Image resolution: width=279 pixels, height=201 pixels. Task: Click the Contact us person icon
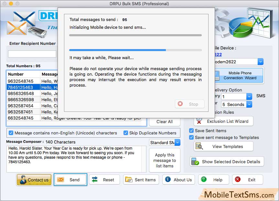click(23, 179)
